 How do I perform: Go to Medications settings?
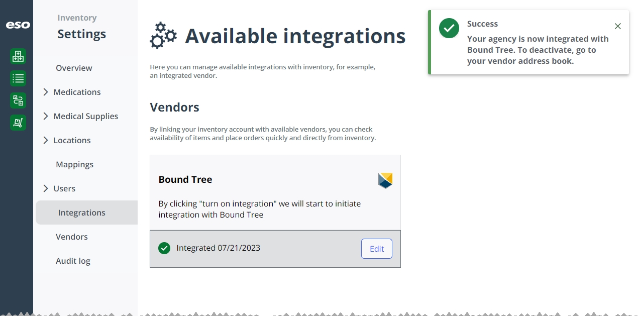(77, 92)
